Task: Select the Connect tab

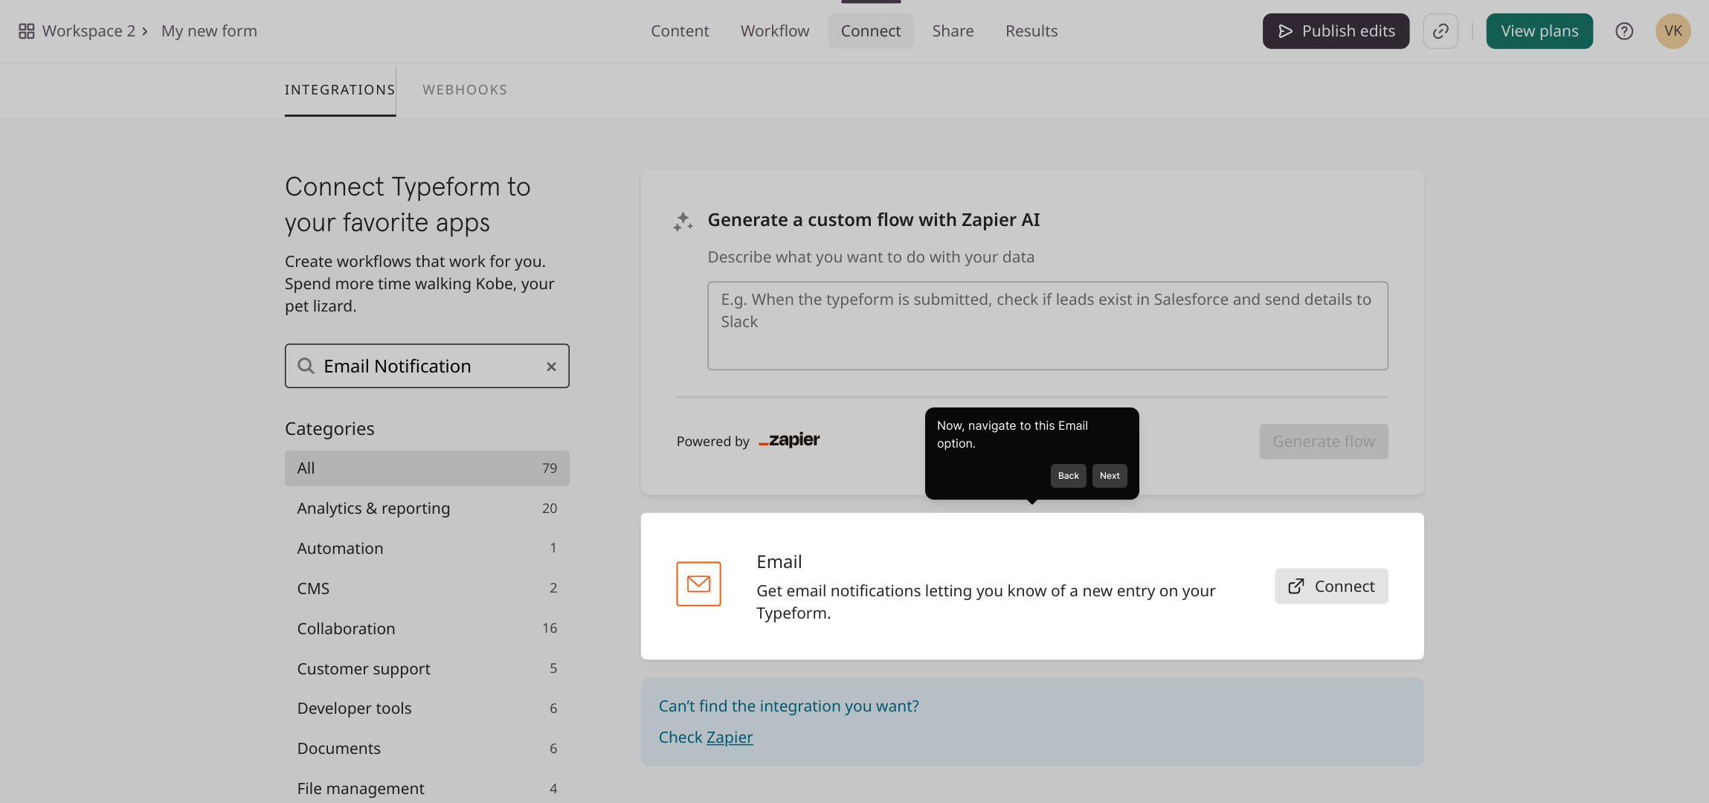Action: [871, 31]
